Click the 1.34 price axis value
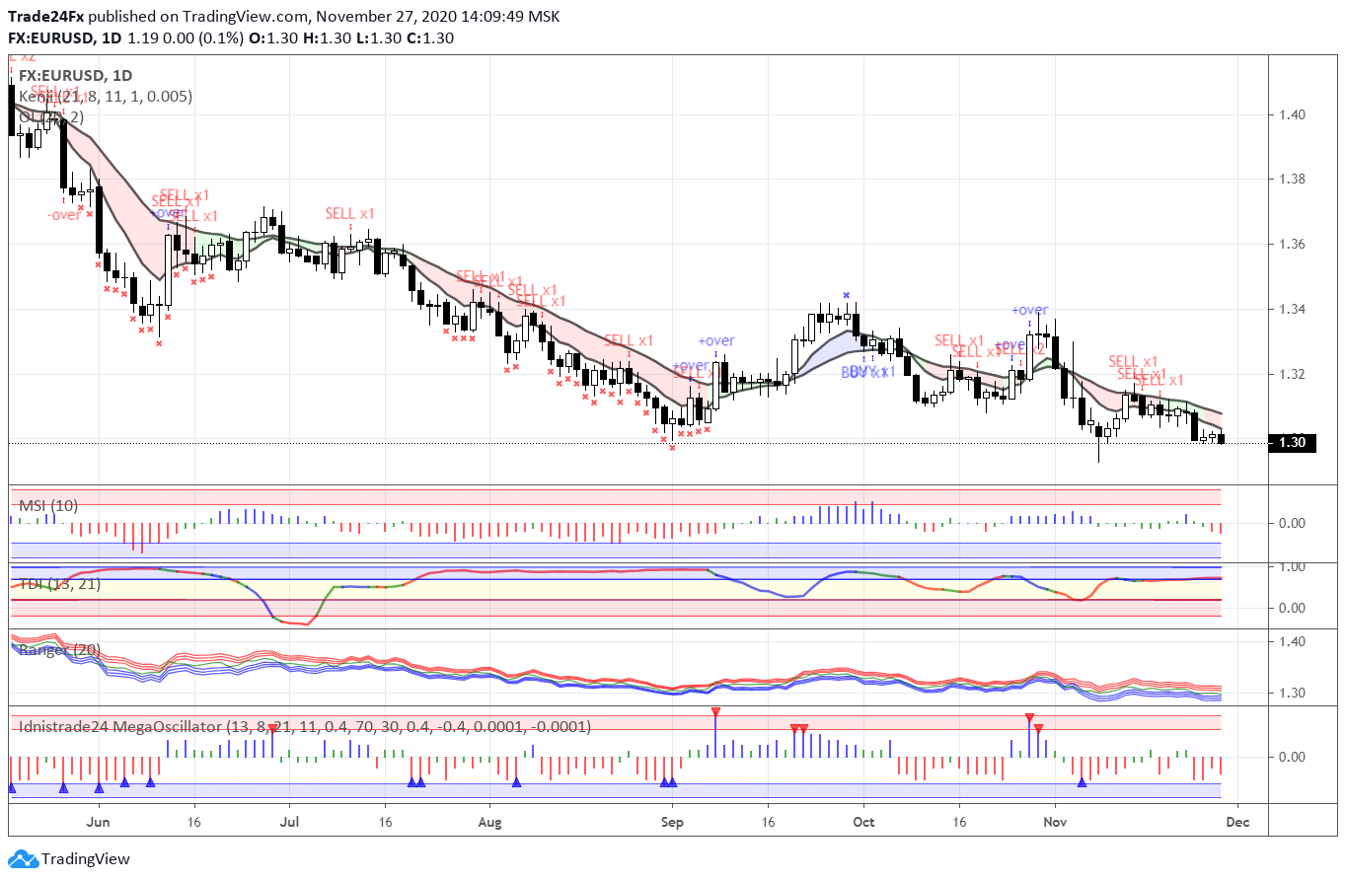This screenshot has width=1346, height=882. pyautogui.click(x=1294, y=309)
